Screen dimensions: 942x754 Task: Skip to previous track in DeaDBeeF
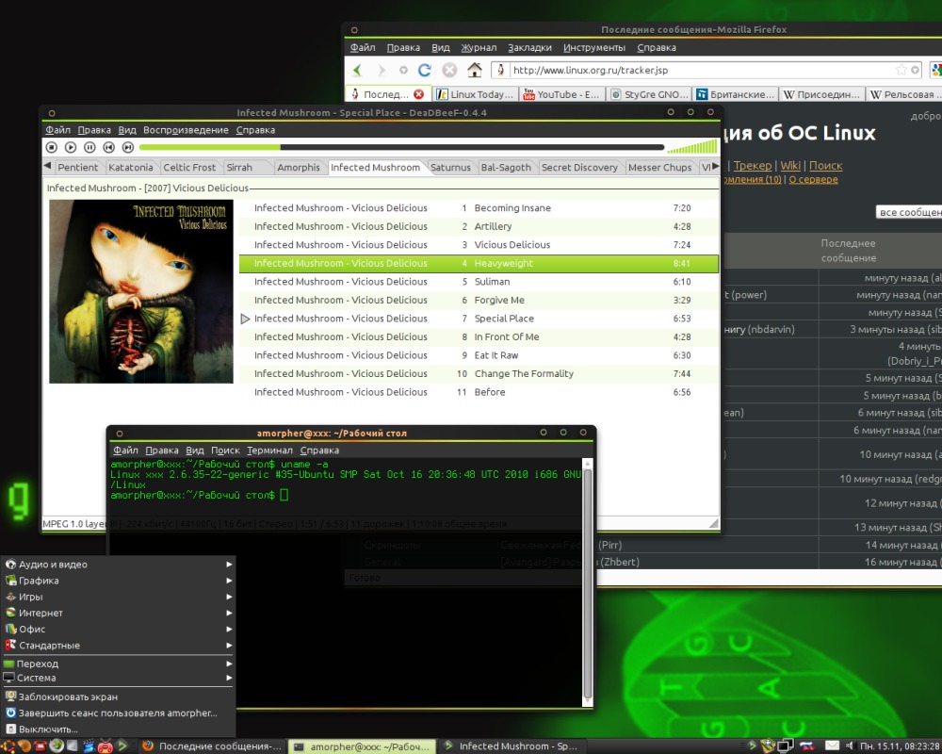pos(108,147)
